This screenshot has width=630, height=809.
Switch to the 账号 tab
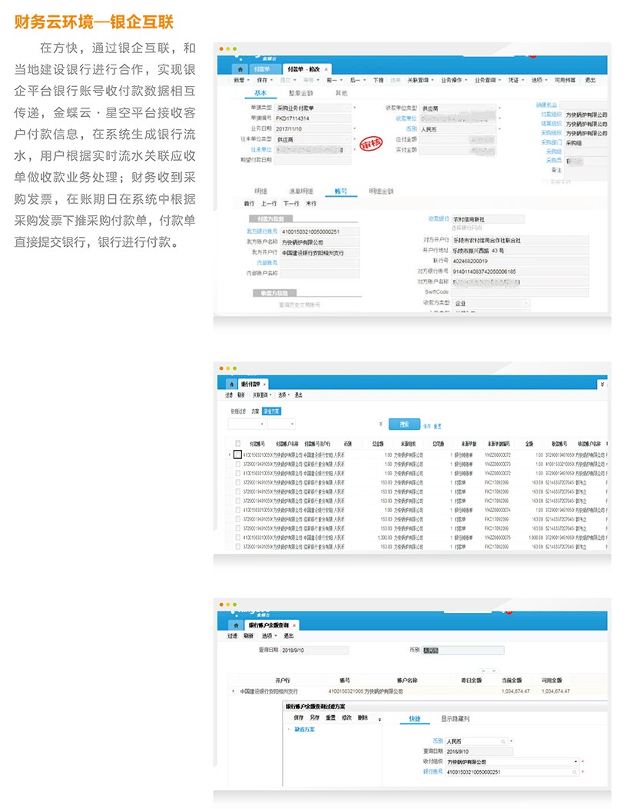tap(340, 191)
